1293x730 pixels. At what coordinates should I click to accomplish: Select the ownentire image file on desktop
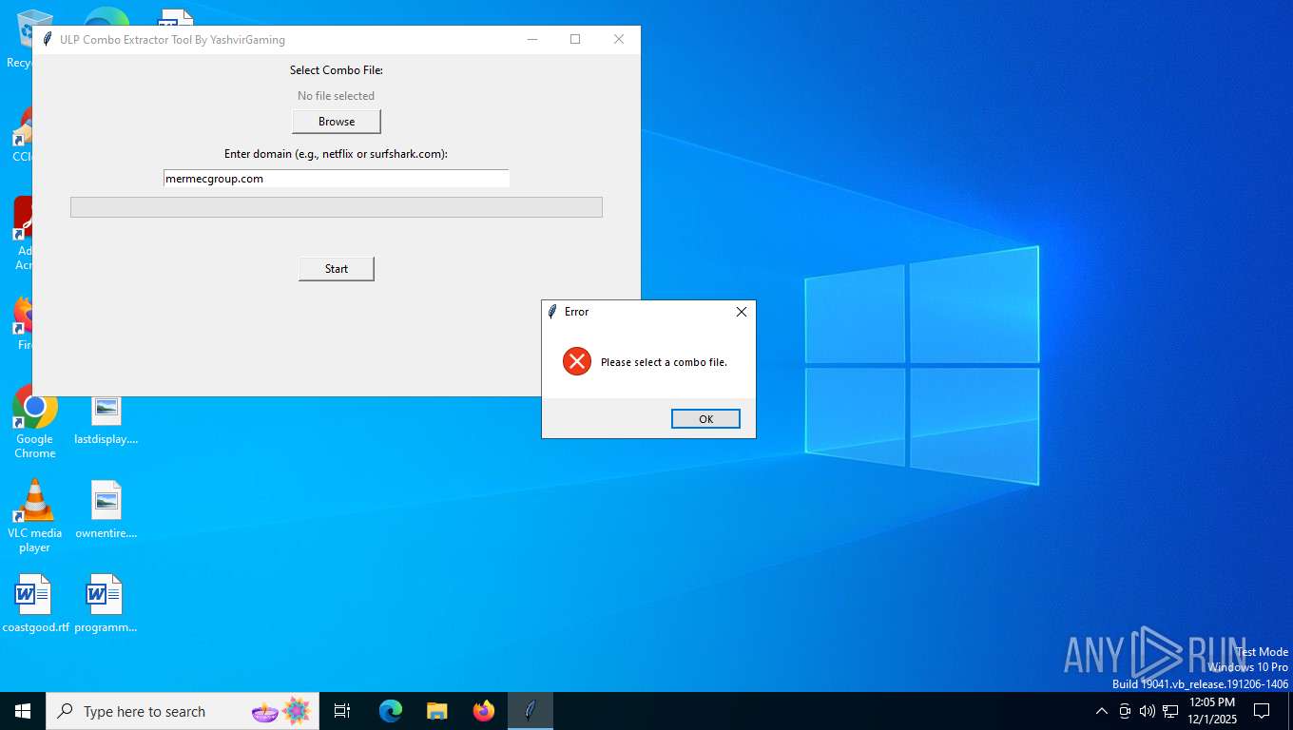click(106, 510)
